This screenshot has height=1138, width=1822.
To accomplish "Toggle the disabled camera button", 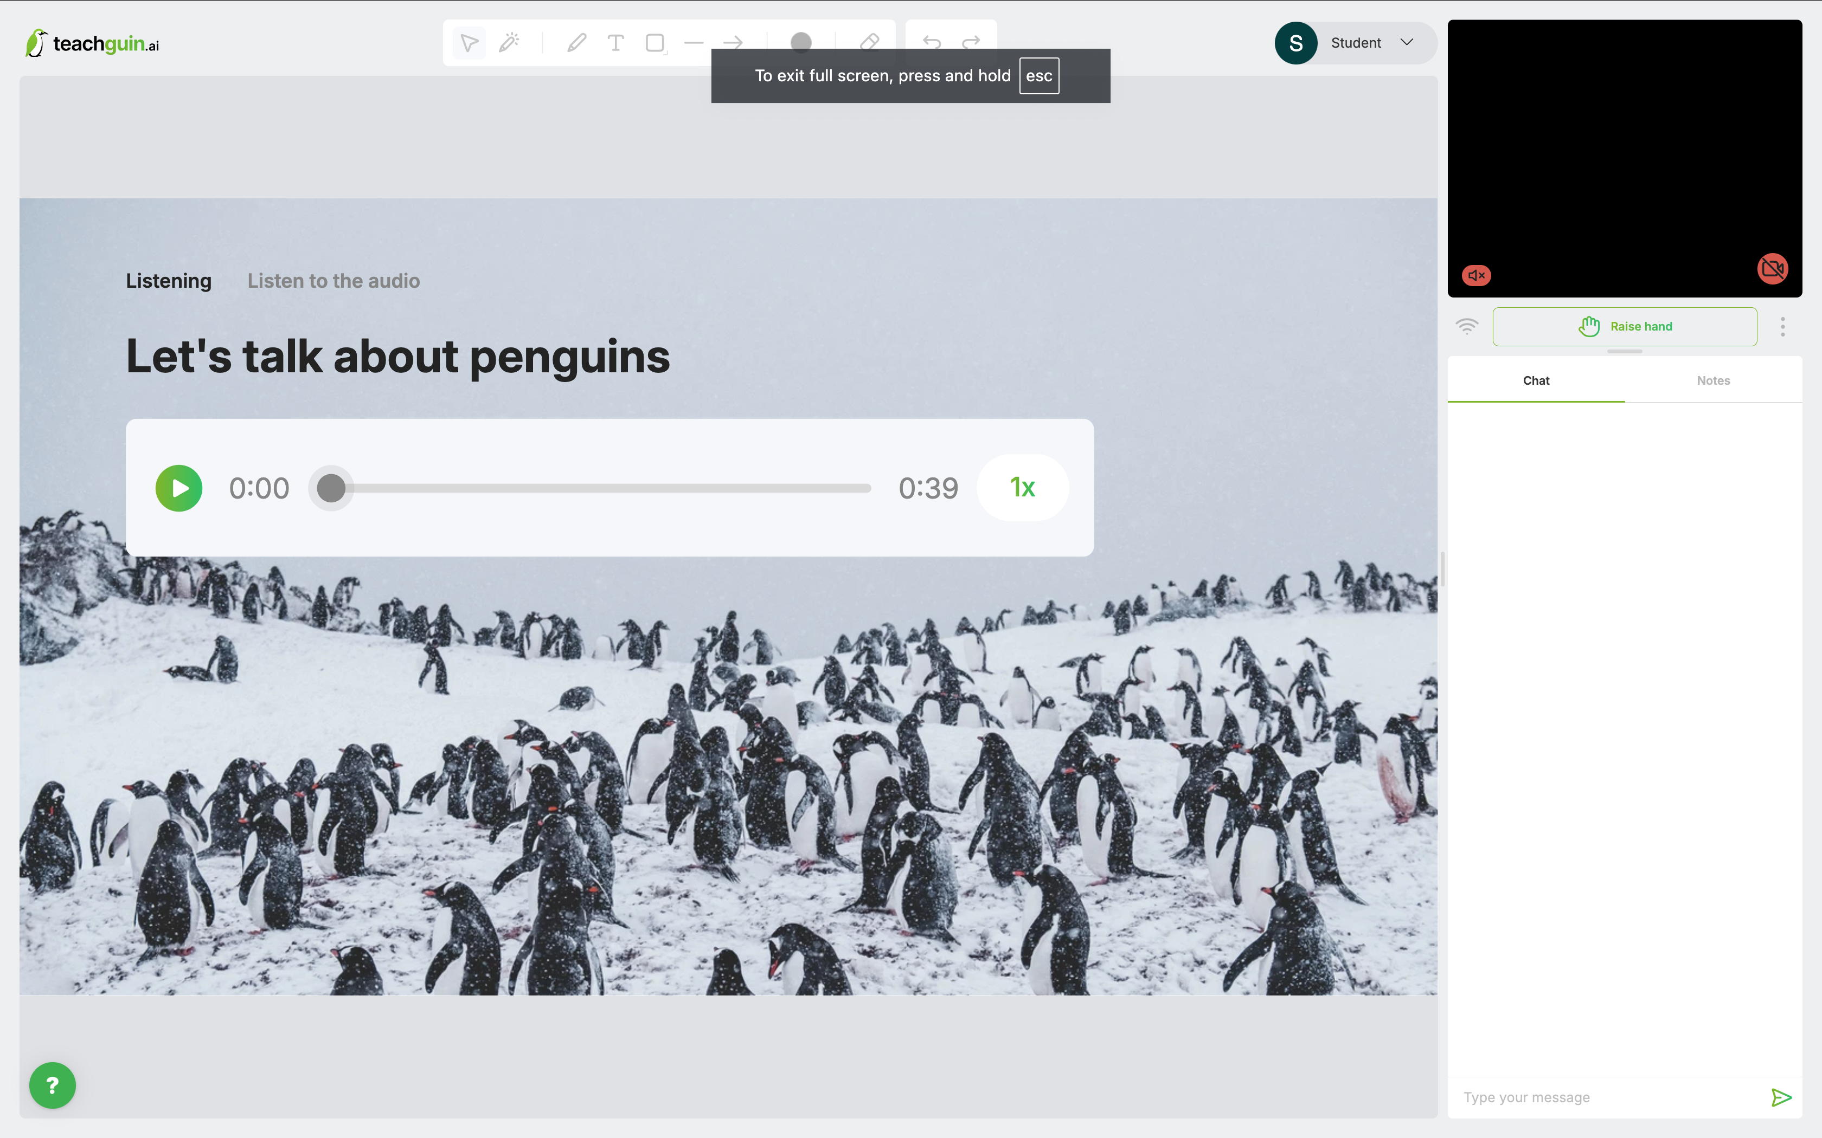I will tap(1772, 269).
